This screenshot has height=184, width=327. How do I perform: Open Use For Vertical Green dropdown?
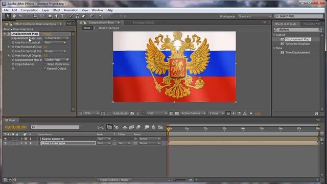click(x=55, y=51)
